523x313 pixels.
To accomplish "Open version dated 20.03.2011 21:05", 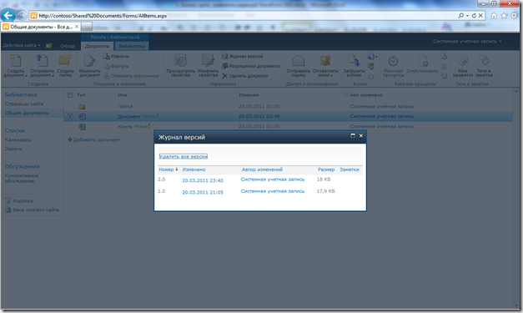I will (x=203, y=193).
